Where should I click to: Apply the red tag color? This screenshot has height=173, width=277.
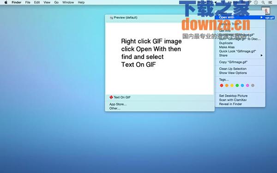pos(222,85)
